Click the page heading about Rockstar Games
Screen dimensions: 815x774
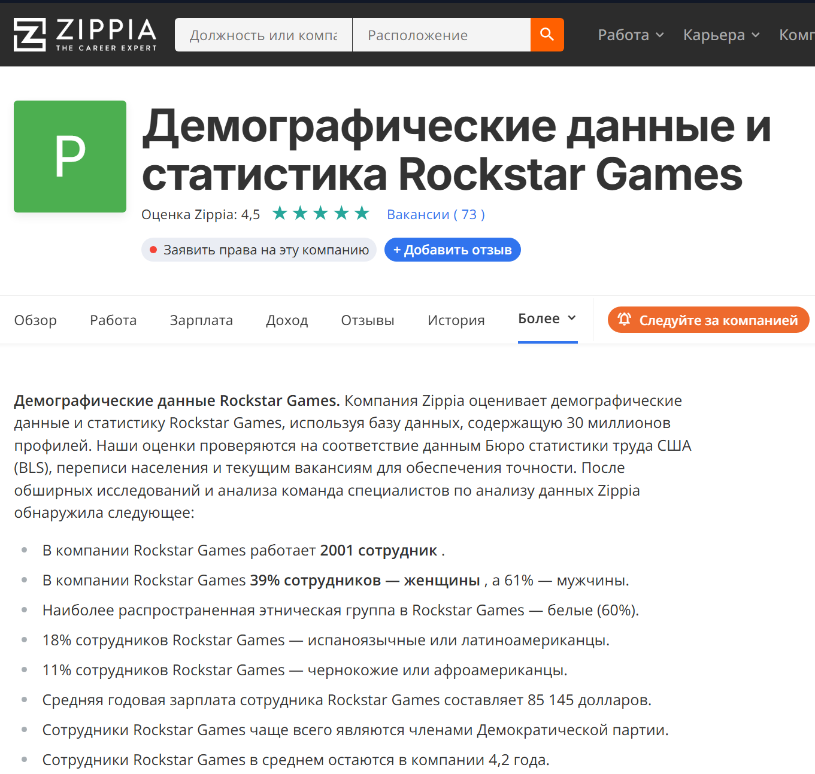pyautogui.click(x=456, y=150)
